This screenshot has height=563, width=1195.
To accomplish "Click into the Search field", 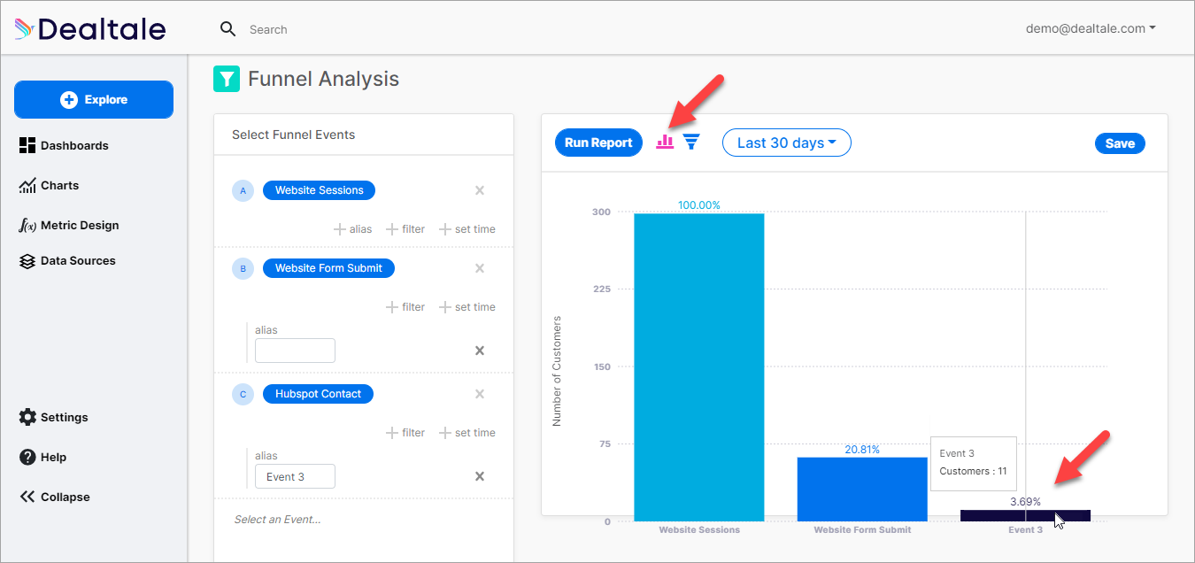I will tap(268, 29).
